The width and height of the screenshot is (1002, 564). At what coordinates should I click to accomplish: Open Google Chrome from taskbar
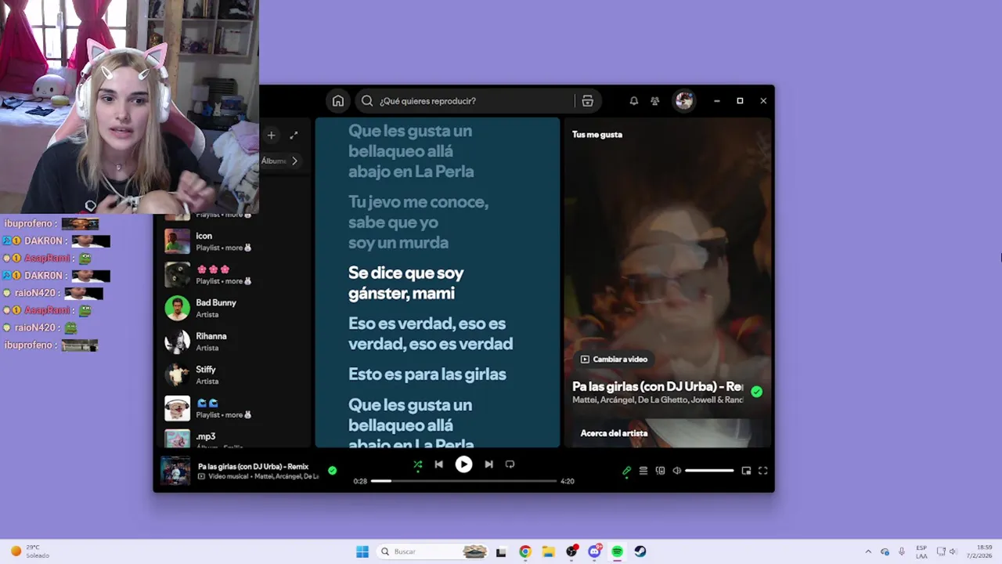click(525, 551)
